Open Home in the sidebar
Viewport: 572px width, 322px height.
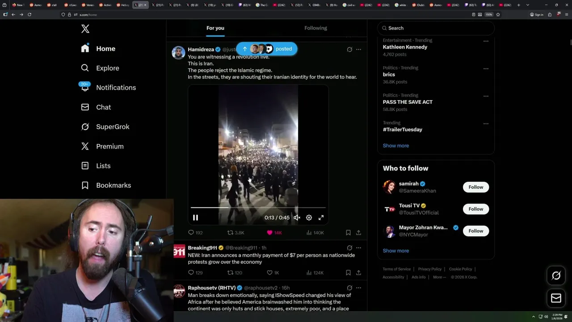pos(98,49)
